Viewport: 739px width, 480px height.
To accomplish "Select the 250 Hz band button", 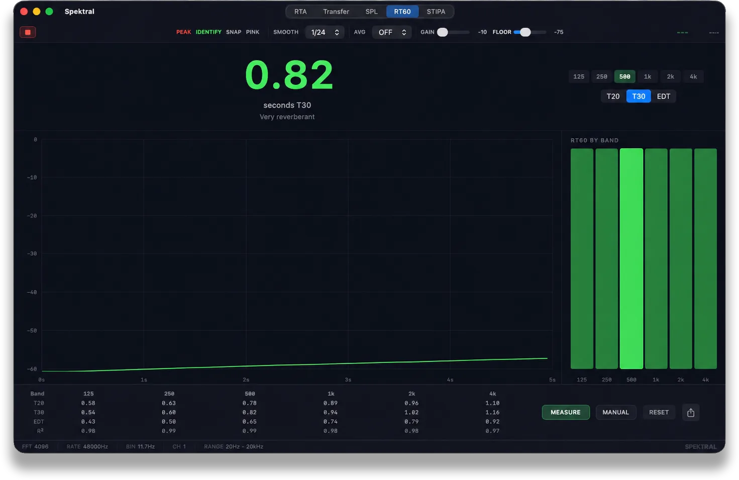I will coord(602,76).
